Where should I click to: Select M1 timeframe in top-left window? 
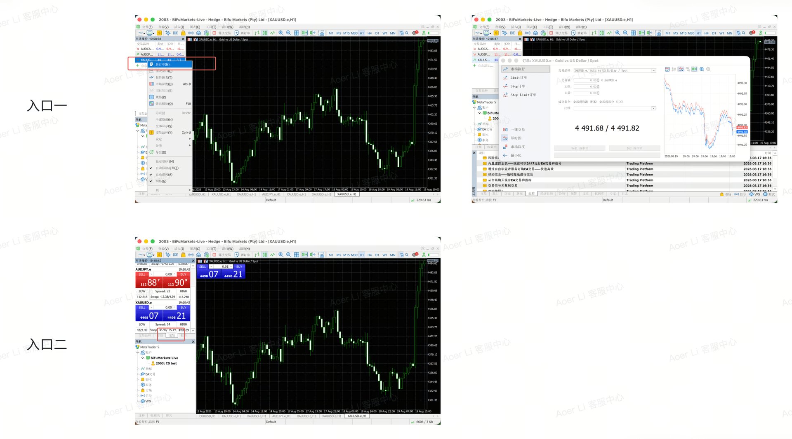pos(331,33)
